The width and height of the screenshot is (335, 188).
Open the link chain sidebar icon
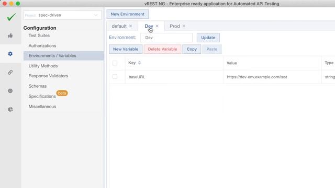[x=10, y=72]
